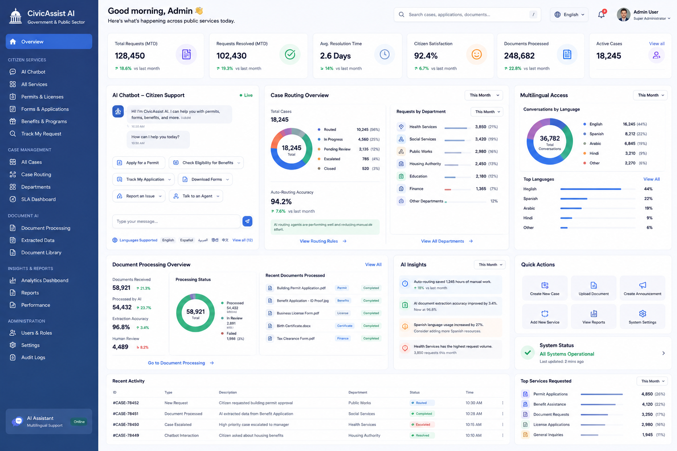Click the Create New Case icon
The image size is (677, 451).
click(545, 285)
